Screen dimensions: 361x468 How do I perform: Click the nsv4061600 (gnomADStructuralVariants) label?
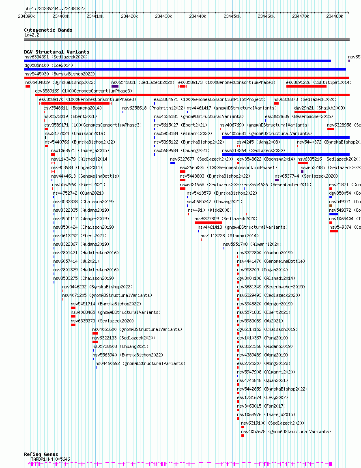pyautogui.click(x=138, y=329)
